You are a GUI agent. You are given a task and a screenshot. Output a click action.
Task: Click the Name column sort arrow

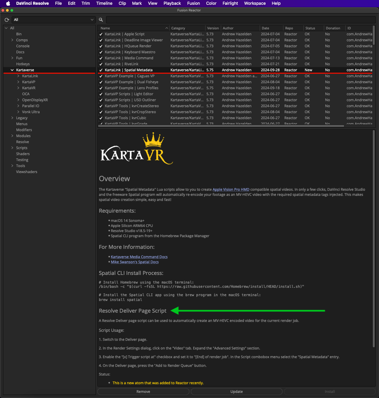[x=167, y=28]
